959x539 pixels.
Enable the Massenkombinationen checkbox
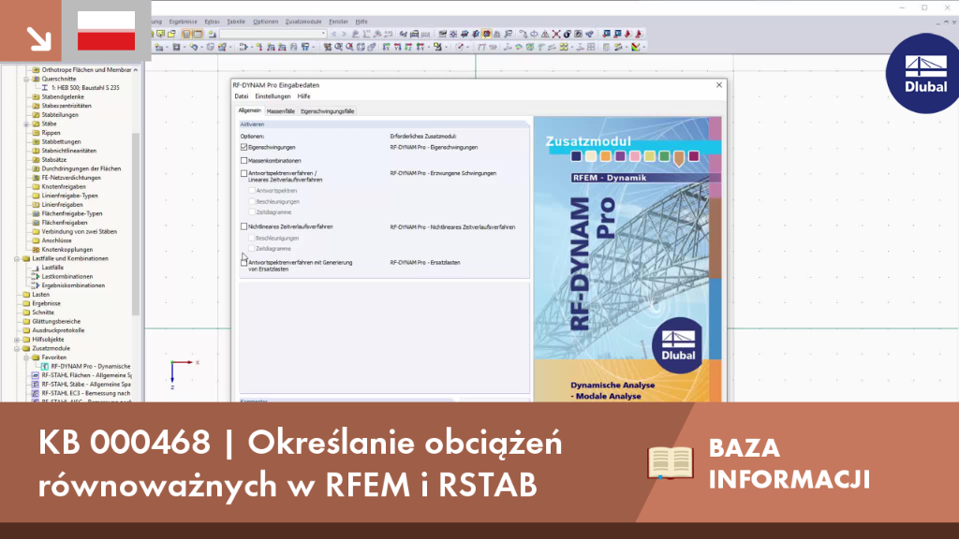244,161
